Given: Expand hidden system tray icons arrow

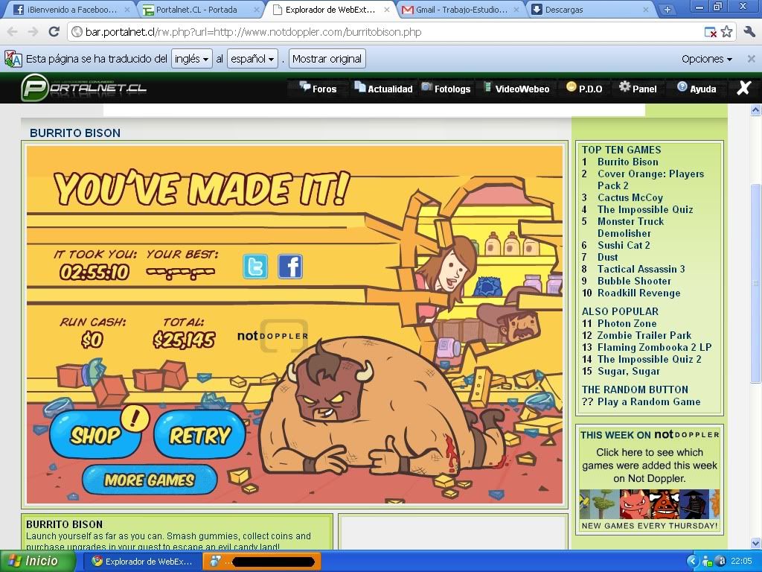Looking at the screenshot, I should [693, 562].
